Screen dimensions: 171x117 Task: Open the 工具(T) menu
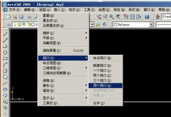pos(89,10)
